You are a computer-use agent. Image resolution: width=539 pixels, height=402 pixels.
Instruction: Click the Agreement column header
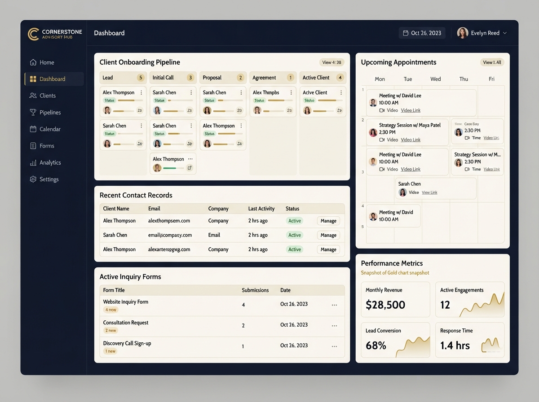pos(273,78)
